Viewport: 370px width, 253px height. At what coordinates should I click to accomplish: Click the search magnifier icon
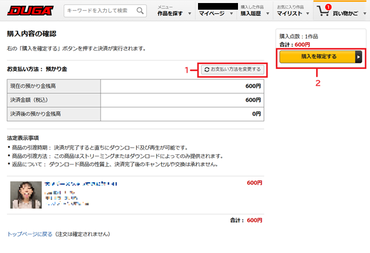click(140, 11)
